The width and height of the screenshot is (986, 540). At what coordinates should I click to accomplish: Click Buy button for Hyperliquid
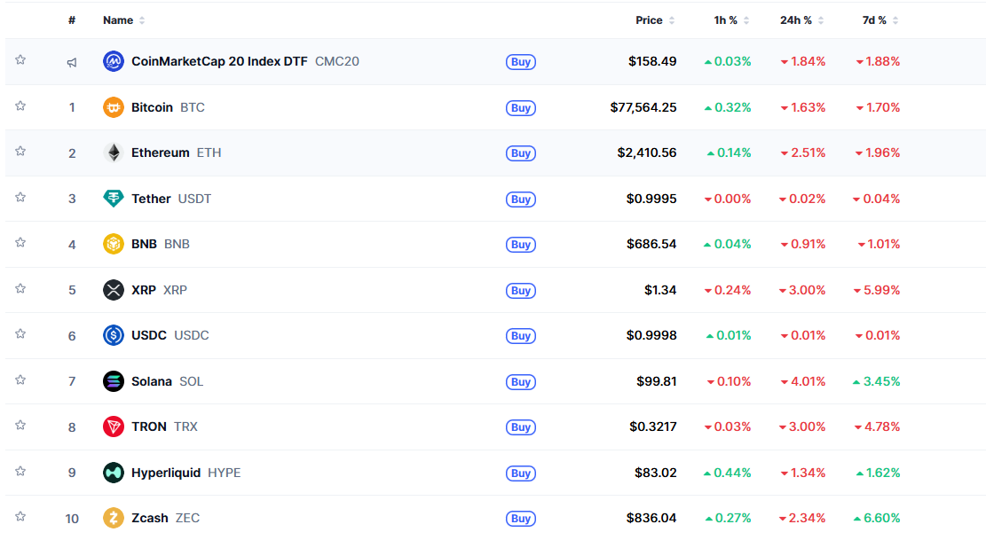pos(521,473)
